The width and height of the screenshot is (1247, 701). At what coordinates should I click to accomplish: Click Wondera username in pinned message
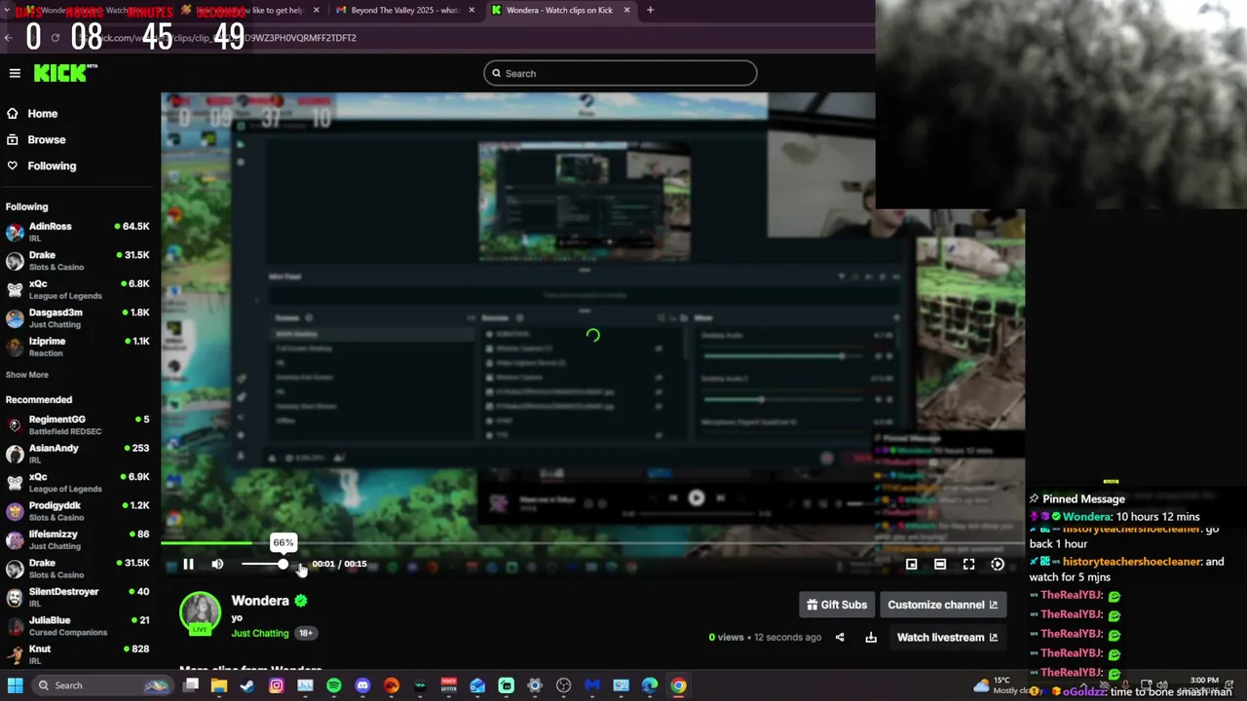[x=1086, y=517]
